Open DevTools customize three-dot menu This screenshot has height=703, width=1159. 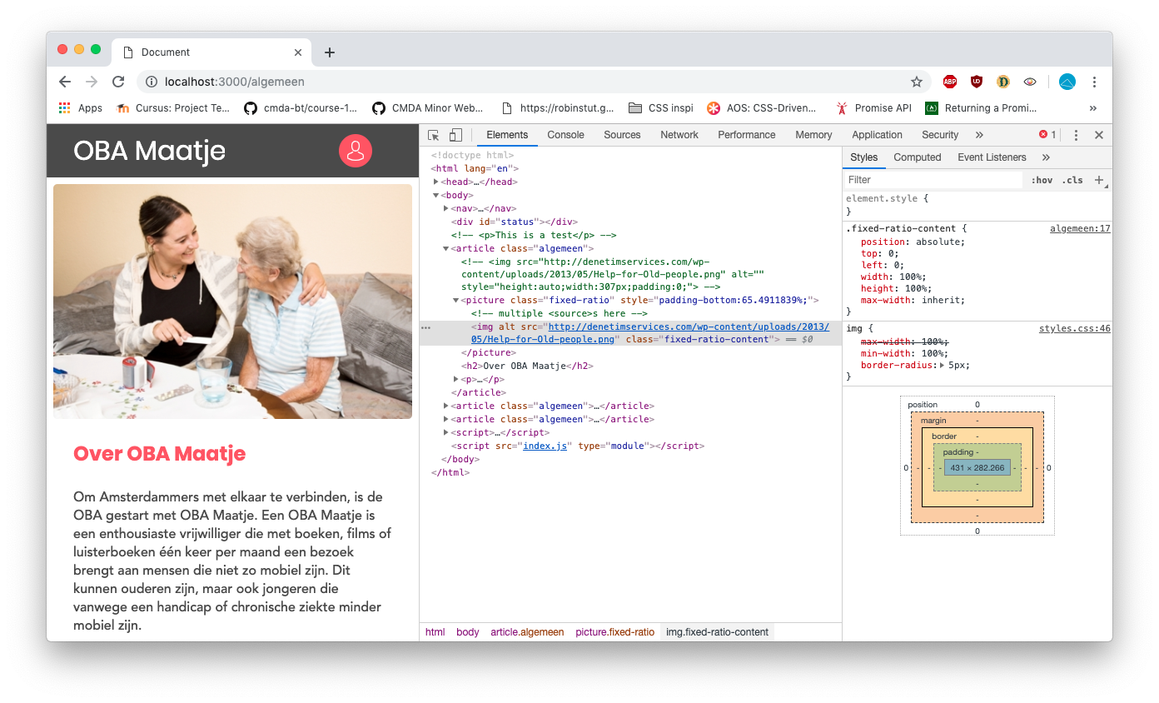pos(1076,135)
